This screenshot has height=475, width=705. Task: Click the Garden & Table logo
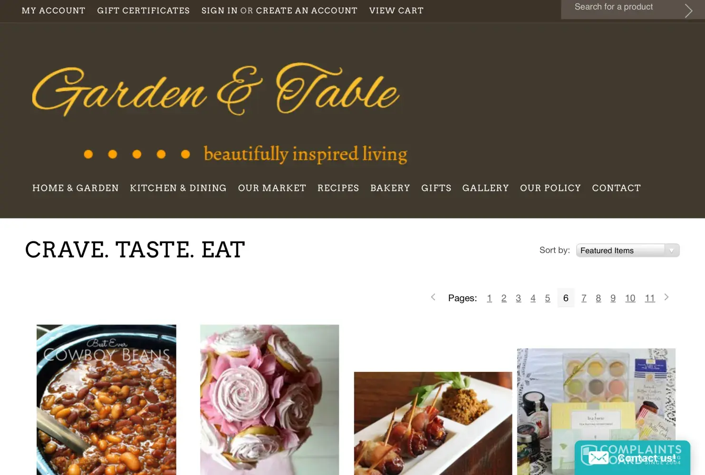(x=220, y=114)
